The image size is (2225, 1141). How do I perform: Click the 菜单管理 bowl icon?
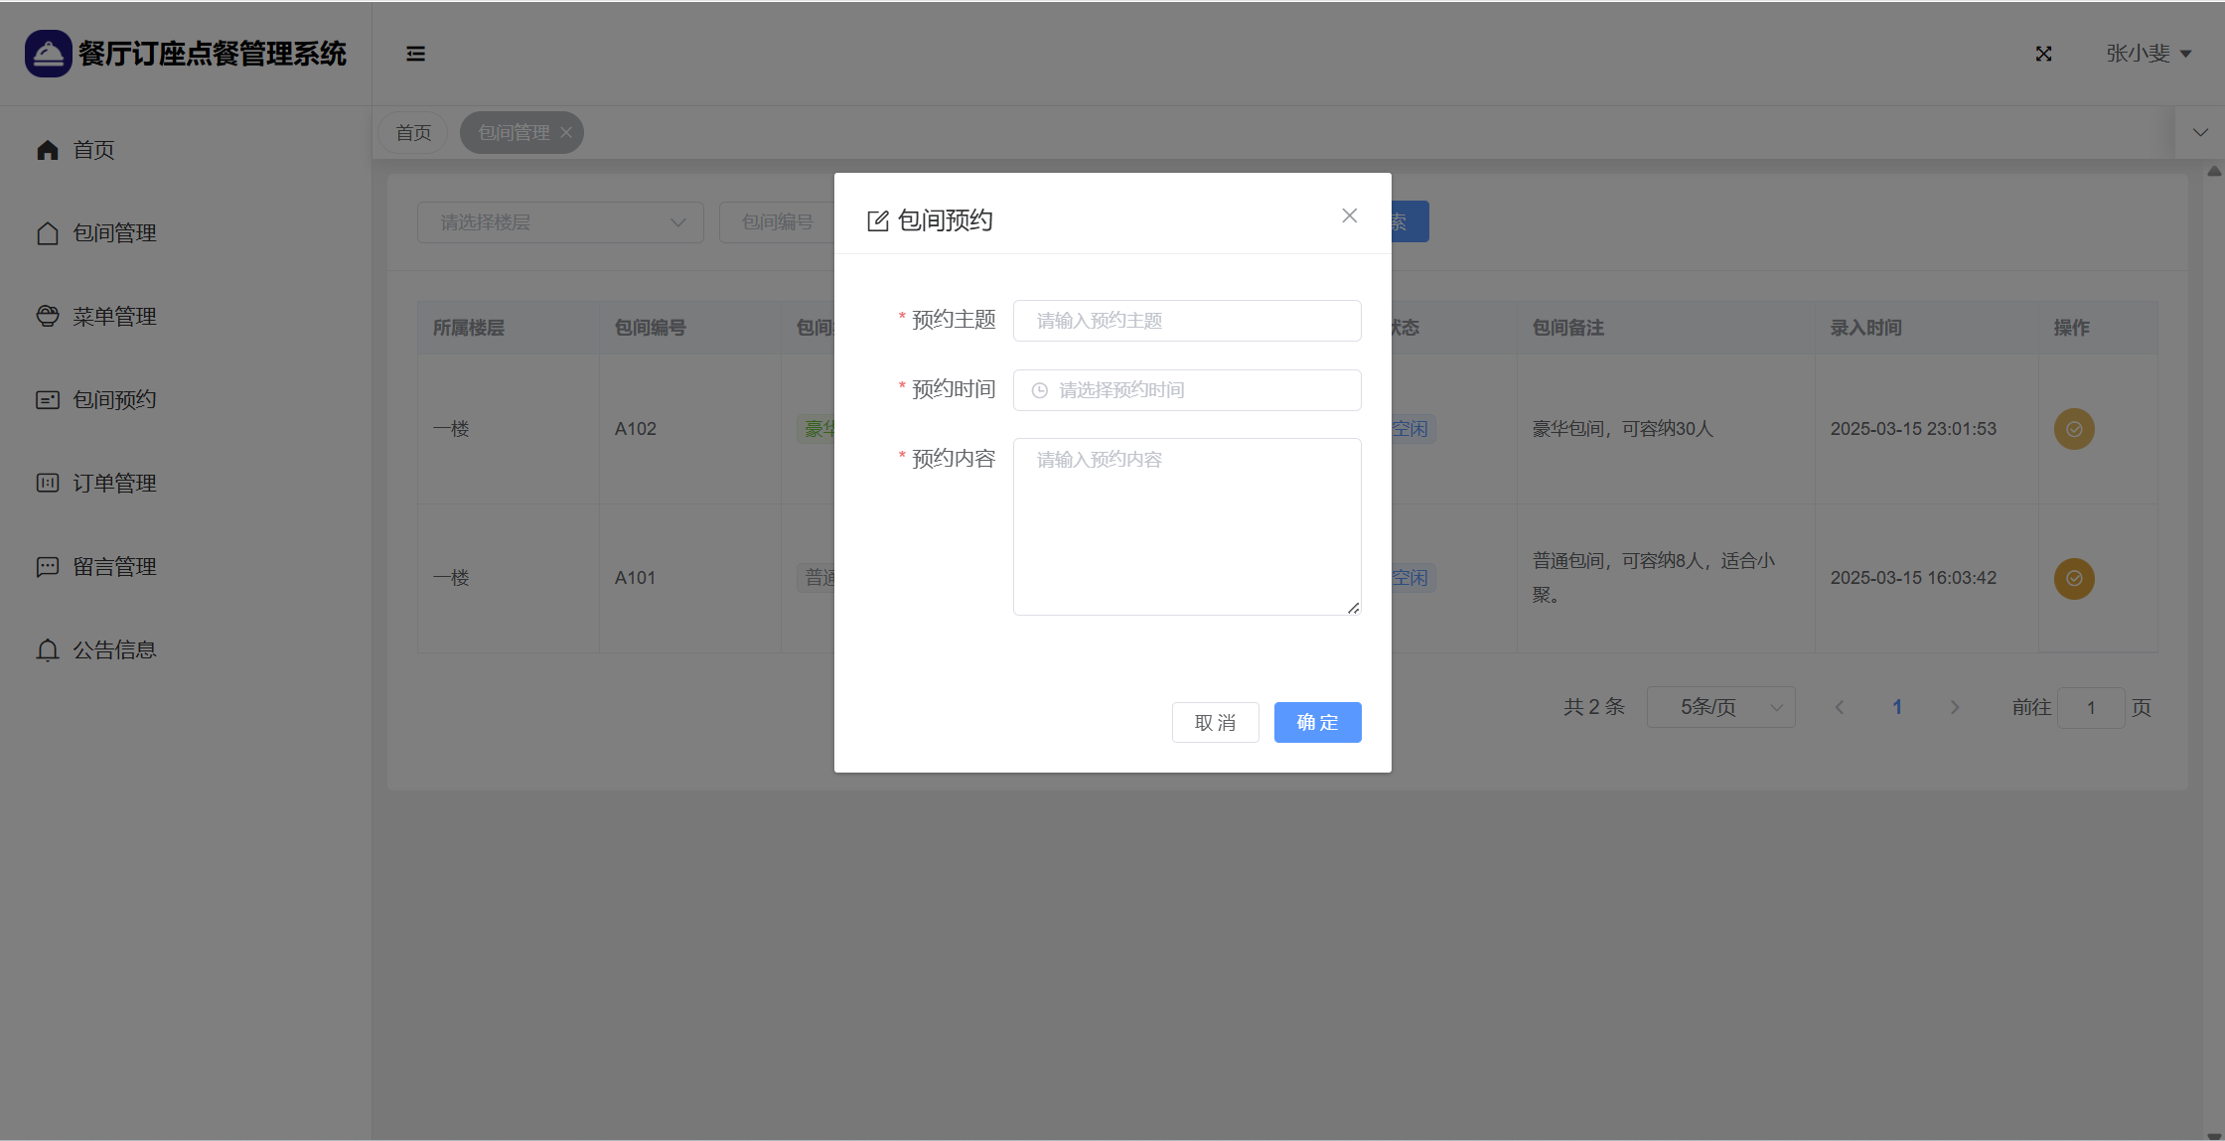click(48, 316)
